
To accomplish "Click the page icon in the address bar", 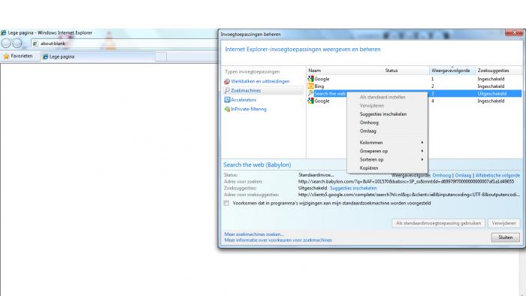I will 35,44.
